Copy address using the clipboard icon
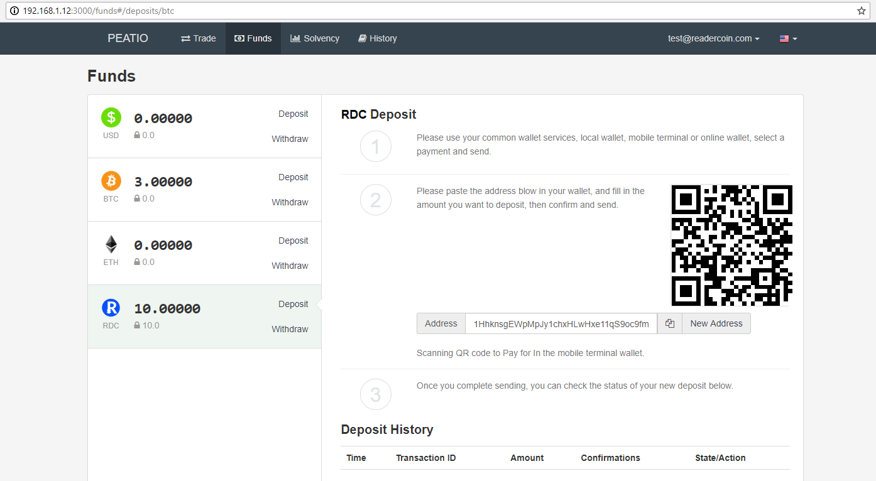 click(669, 323)
